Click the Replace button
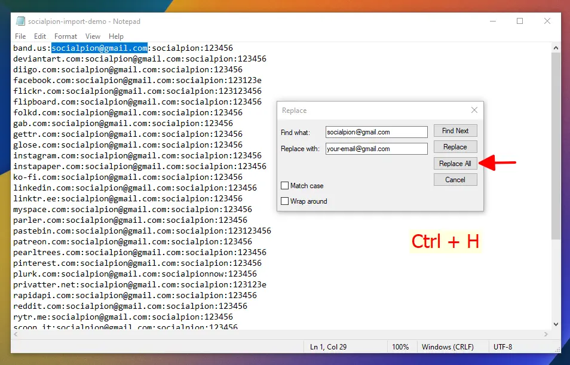 455,147
